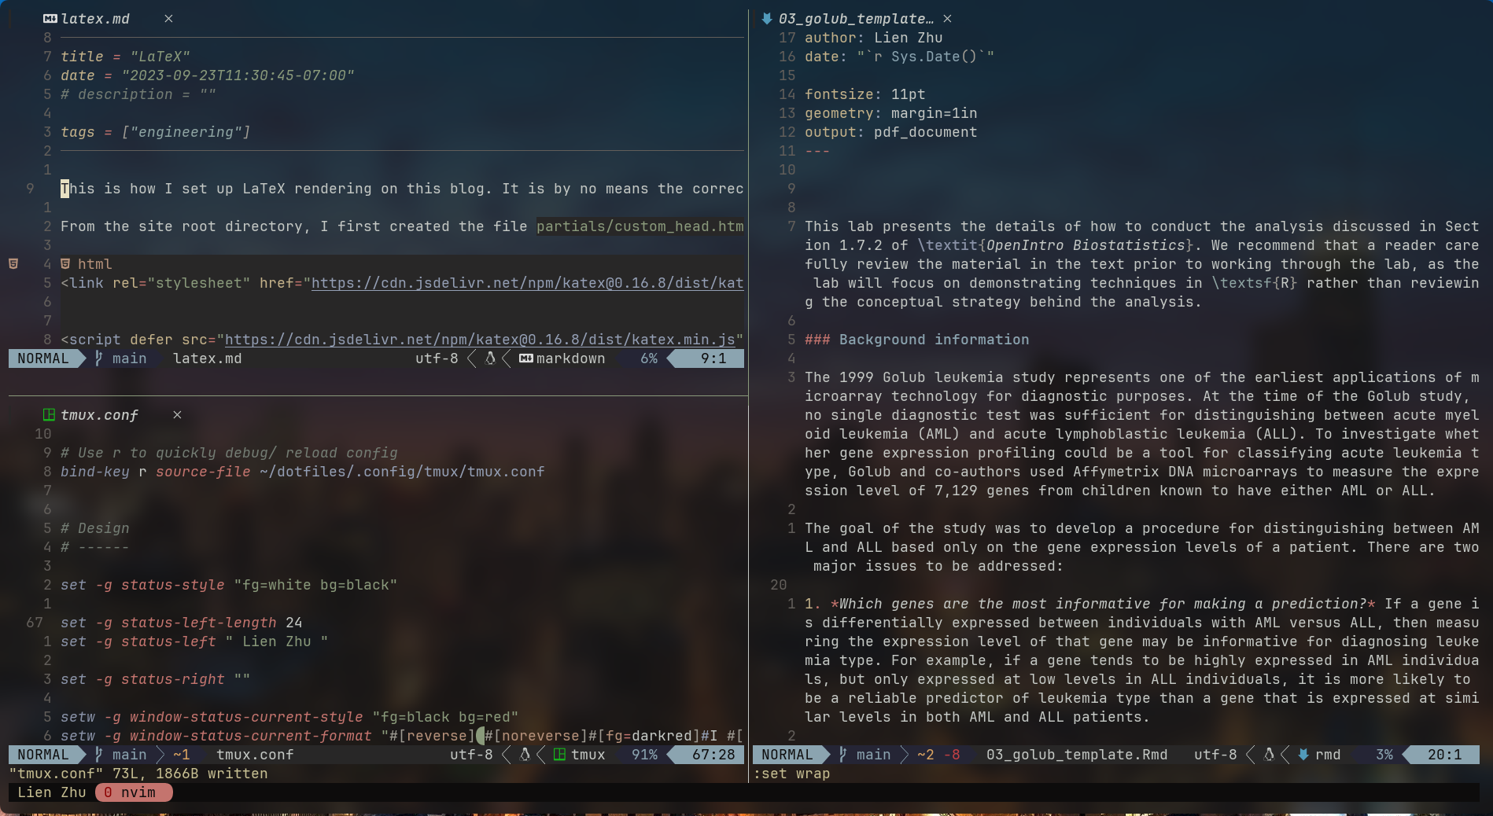Image resolution: width=1493 pixels, height=816 pixels.
Task: Click the rmd filetype icon in the right statusline
Action: click(1303, 755)
